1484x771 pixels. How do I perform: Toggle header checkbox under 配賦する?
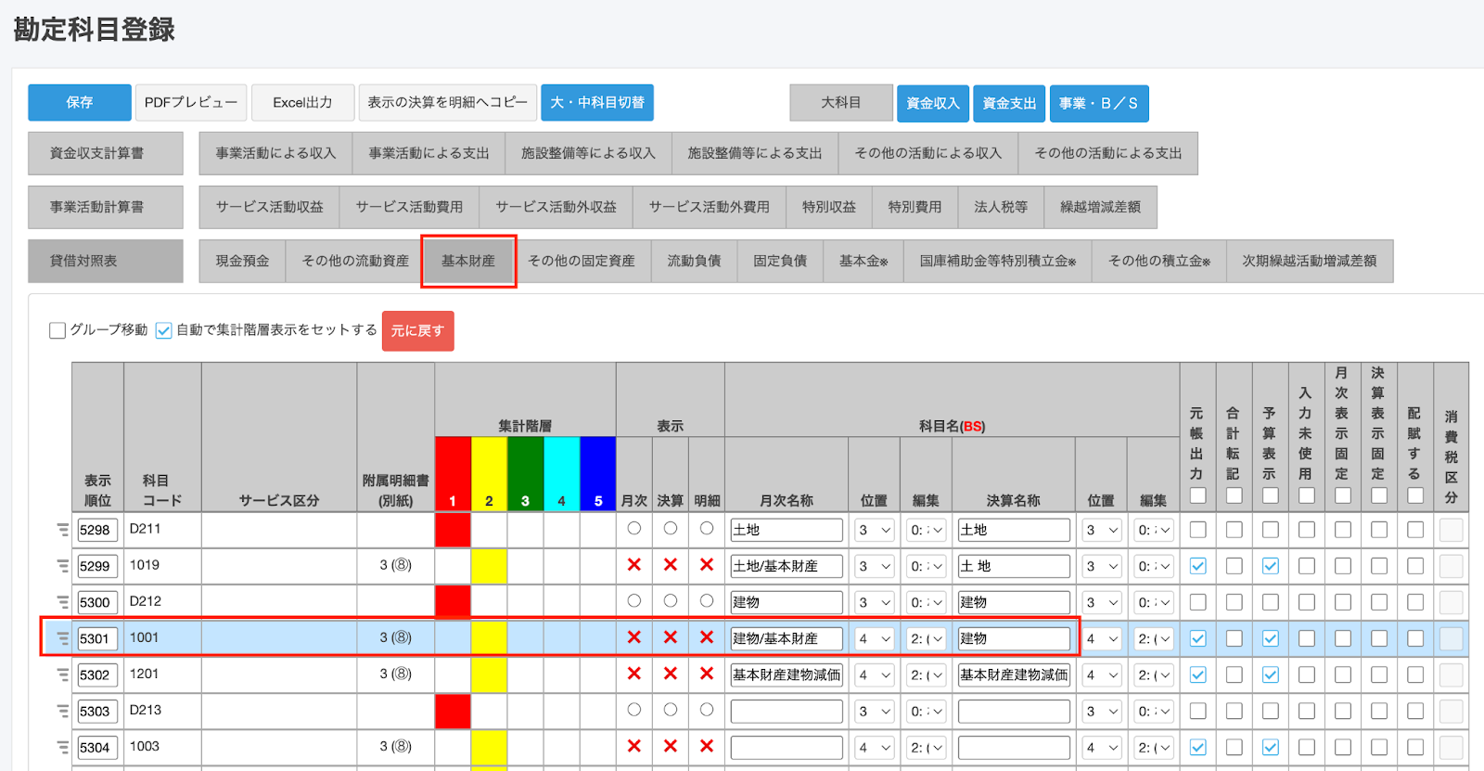(x=1415, y=495)
